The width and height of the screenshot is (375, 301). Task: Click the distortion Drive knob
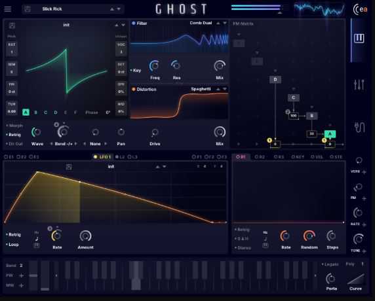pos(155,132)
